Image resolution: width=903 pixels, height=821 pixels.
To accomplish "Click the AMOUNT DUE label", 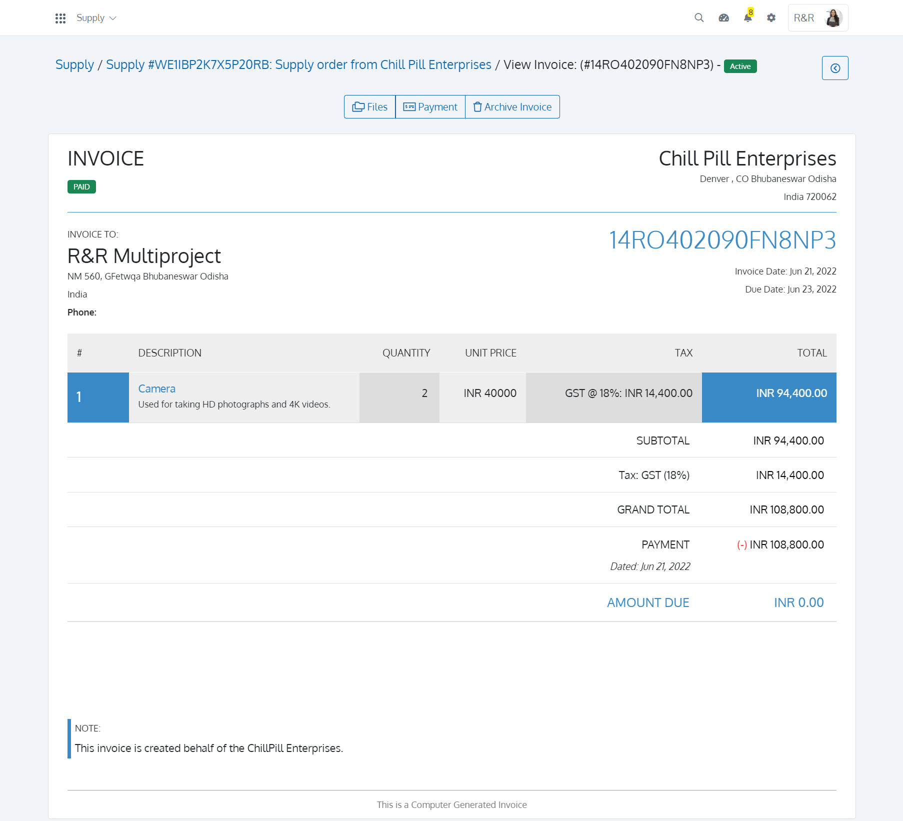I will point(648,602).
